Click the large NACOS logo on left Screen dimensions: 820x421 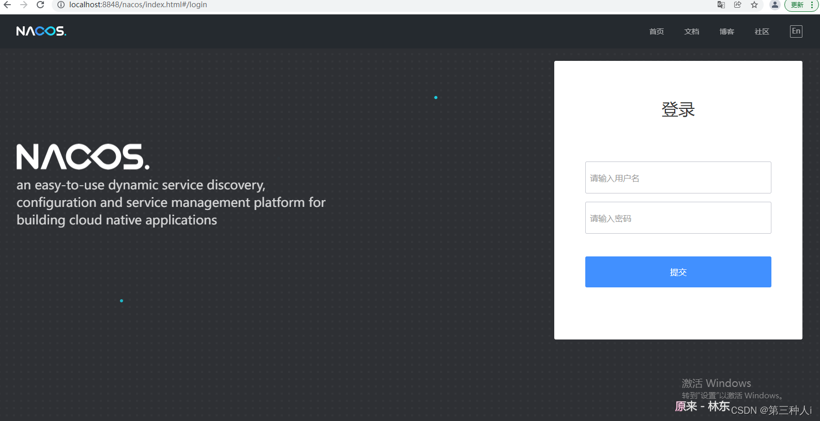(x=83, y=157)
